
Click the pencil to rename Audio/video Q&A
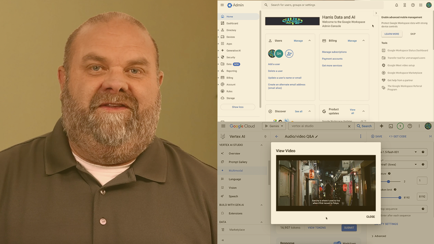(317, 137)
